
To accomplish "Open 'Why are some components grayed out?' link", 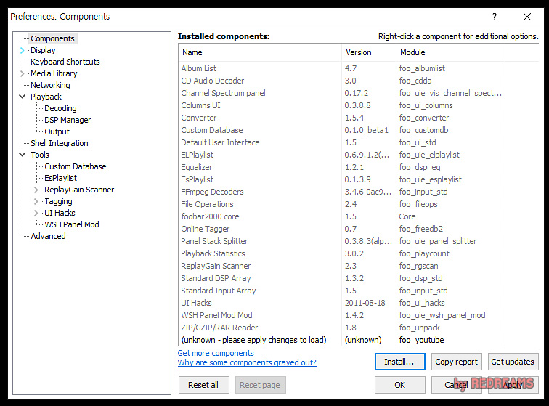I will tap(247, 362).
